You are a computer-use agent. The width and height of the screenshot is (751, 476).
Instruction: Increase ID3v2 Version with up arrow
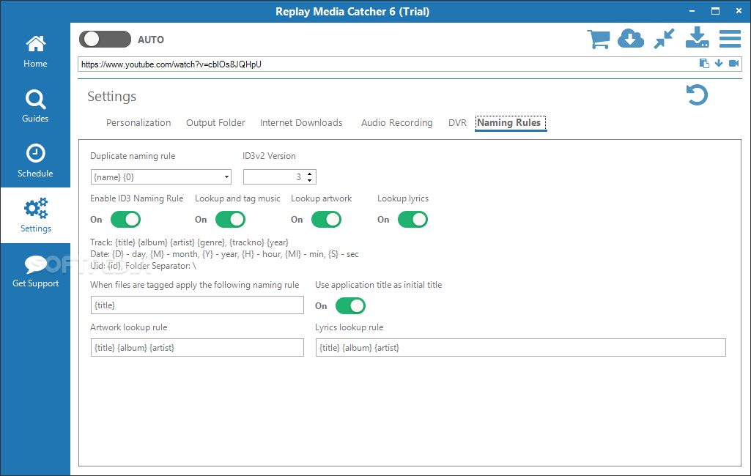click(310, 174)
